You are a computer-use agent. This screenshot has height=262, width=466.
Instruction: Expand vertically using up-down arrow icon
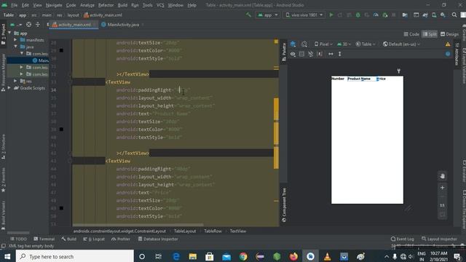(x=340, y=54)
